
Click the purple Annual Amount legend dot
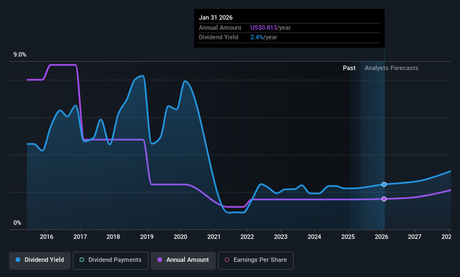tap(160, 260)
